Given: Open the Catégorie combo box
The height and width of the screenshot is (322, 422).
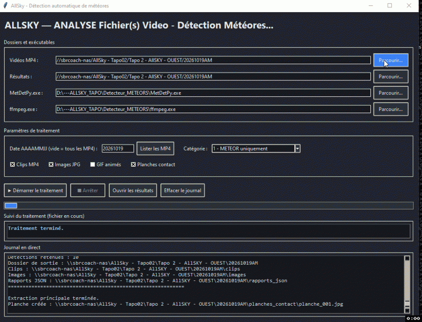Looking at the screenshot, I should point(256,148).
